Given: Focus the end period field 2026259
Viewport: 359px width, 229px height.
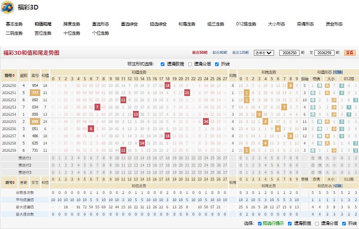Looking at the screenshot, I should point(324,53).
